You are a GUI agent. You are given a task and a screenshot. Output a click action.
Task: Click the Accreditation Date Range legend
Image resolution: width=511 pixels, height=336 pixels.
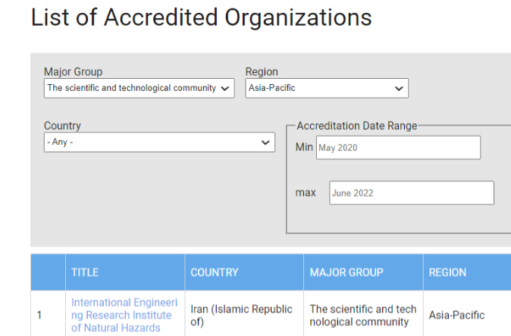pyautogui.click(x=356, y=126)
